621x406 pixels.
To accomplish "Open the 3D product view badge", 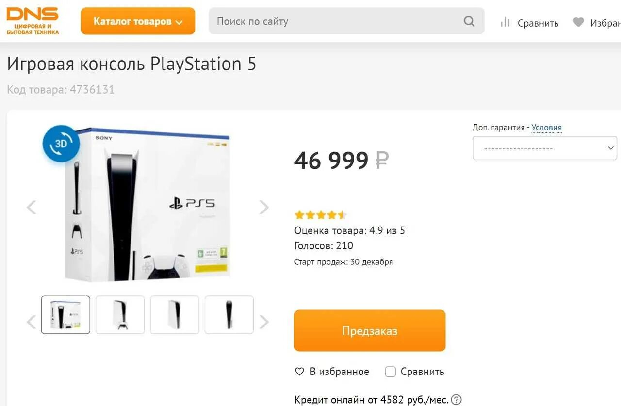I will 61,144.
